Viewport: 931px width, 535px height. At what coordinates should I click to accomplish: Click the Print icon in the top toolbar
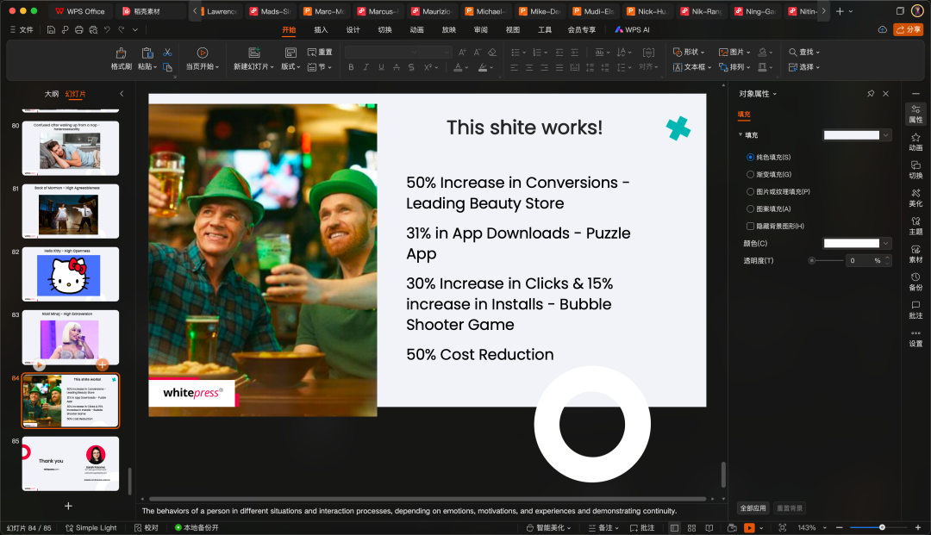coord(79,29)
